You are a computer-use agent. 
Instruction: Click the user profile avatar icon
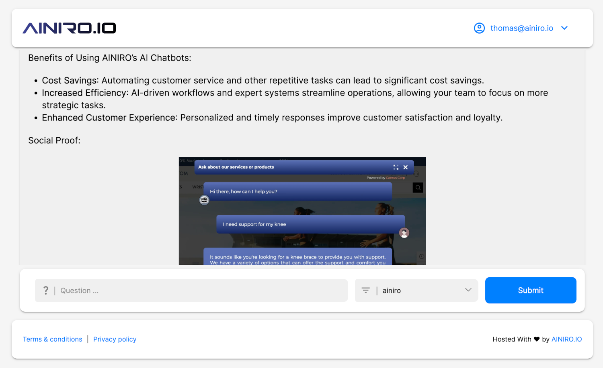479,28
